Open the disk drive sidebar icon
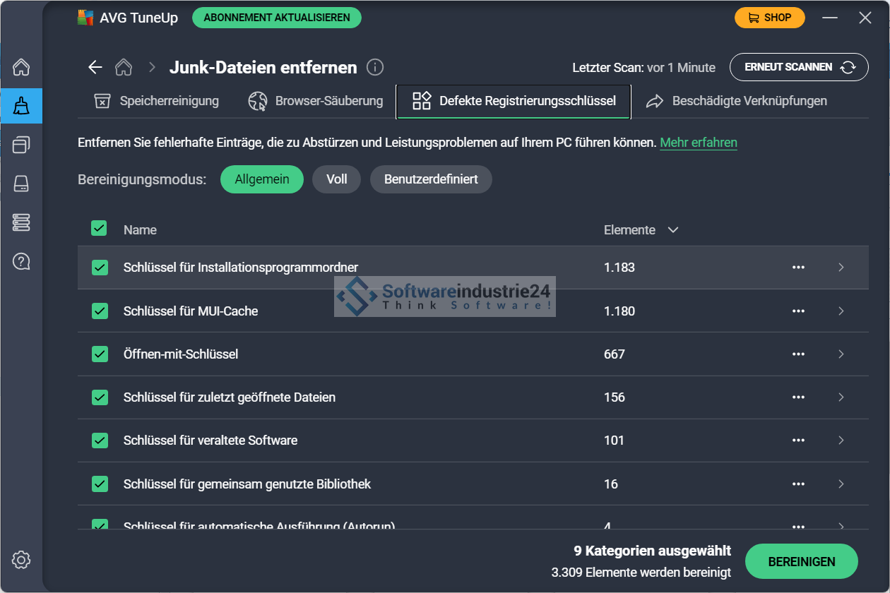The image size is (890, 593). coord(21,184)
